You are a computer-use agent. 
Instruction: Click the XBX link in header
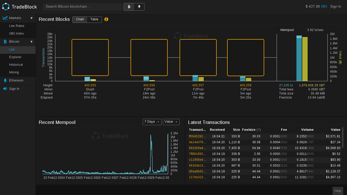(x=324, y=7)
